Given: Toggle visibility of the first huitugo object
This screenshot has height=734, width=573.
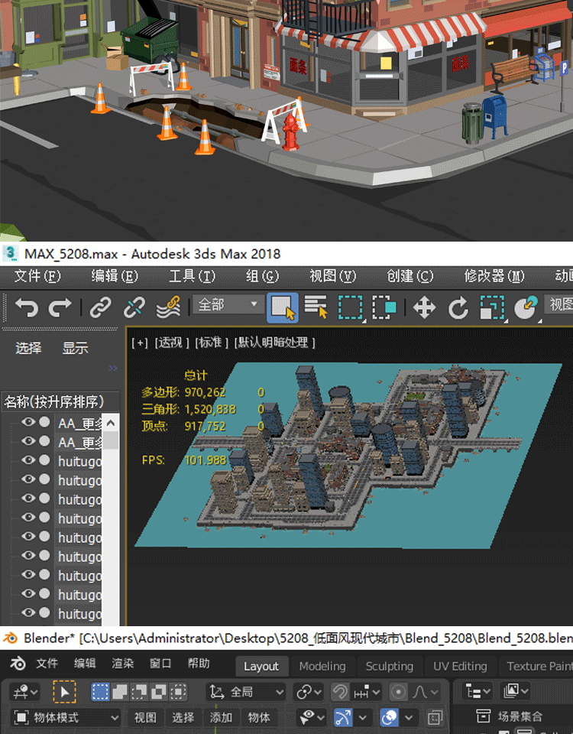Looking at the screenshot, I should [x=28, y=461].
